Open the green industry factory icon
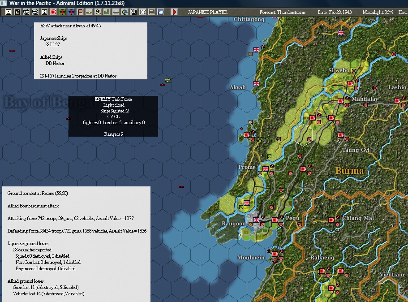The image size is (408, 302). [107, 12]
